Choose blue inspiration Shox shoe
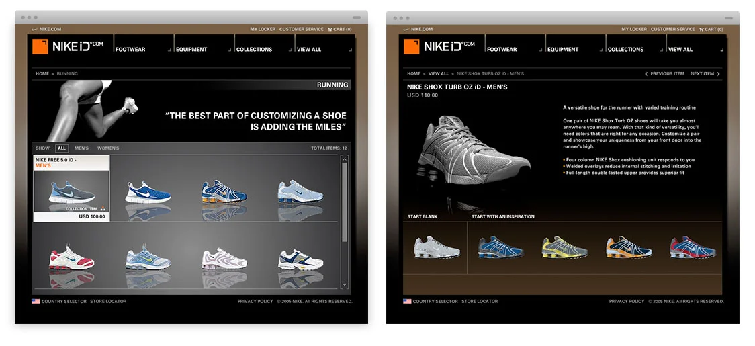755x346 pixels. pyautogui.click(x=501, y=247)
